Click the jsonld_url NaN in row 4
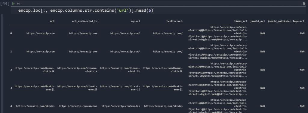 (x=263, y=106)
